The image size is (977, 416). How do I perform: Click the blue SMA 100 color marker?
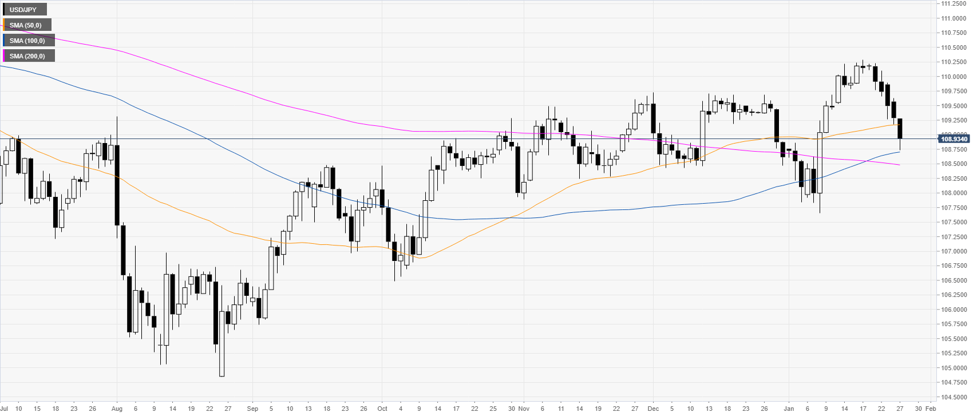(x=3, y=41)
